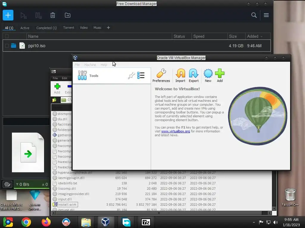The width and height of the screenshot is (305, 228).
Task: Toggle snail speed-limit mode icon
Action: coord(7,184)
